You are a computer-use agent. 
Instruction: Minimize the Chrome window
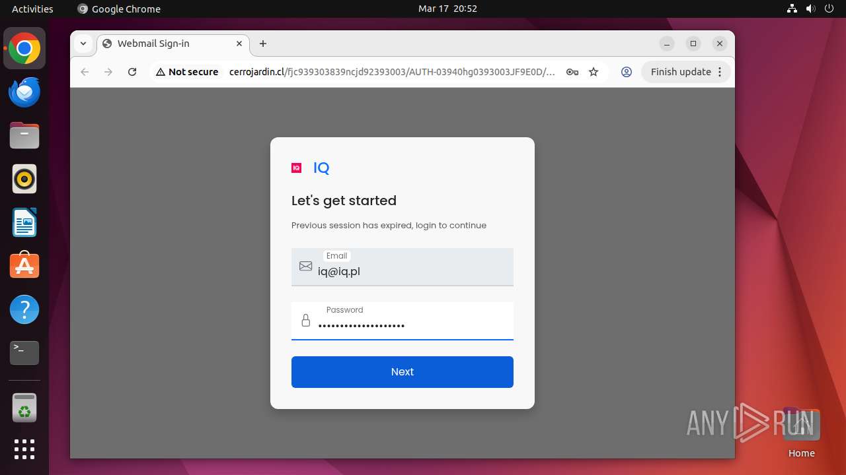coord(667,44)
